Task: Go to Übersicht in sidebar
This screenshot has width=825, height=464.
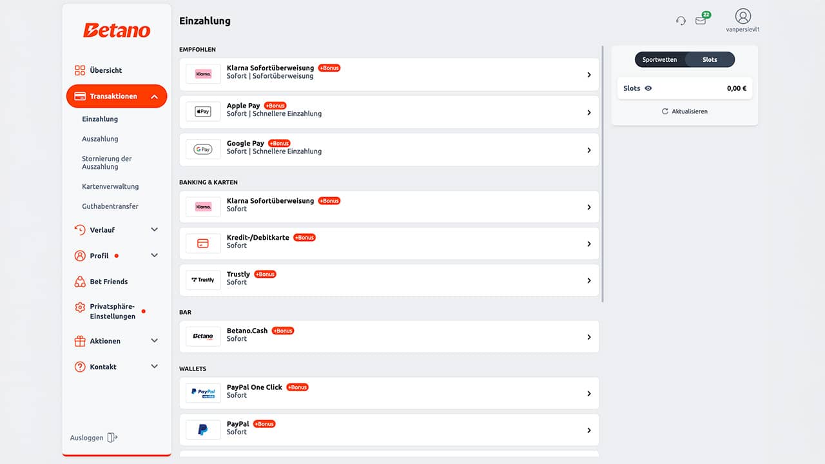Action: [x=106, y=70]
